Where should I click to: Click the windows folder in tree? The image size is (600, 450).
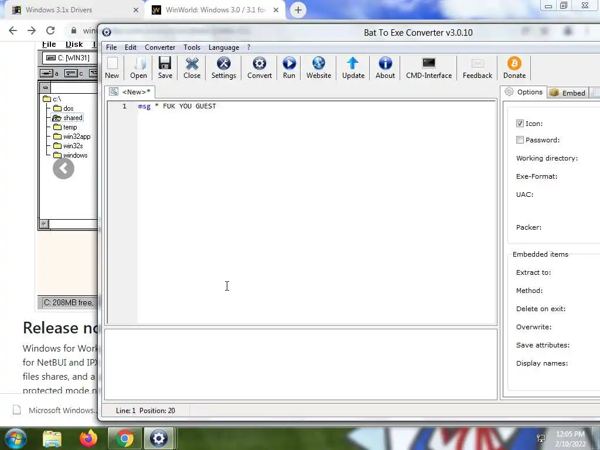pyautogui.click(x=70, y=155)
